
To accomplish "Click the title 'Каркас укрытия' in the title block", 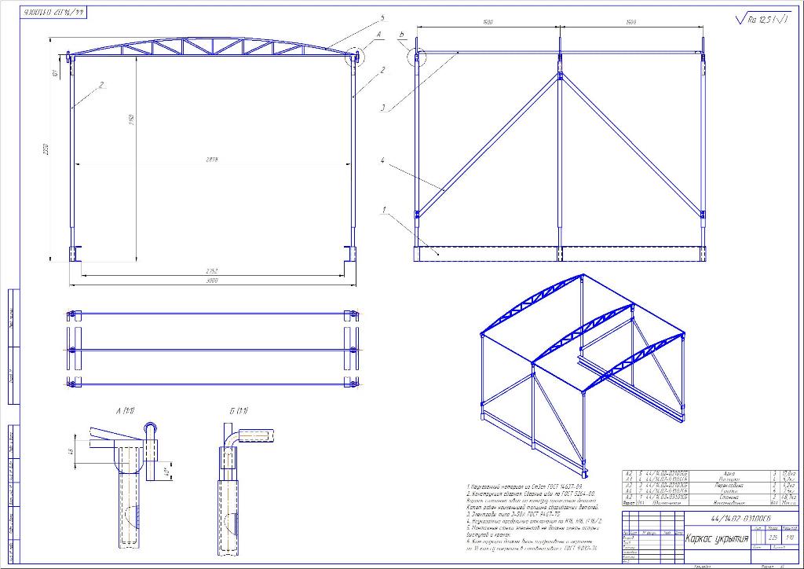I will pyautogui.click(x=716, y=538).
